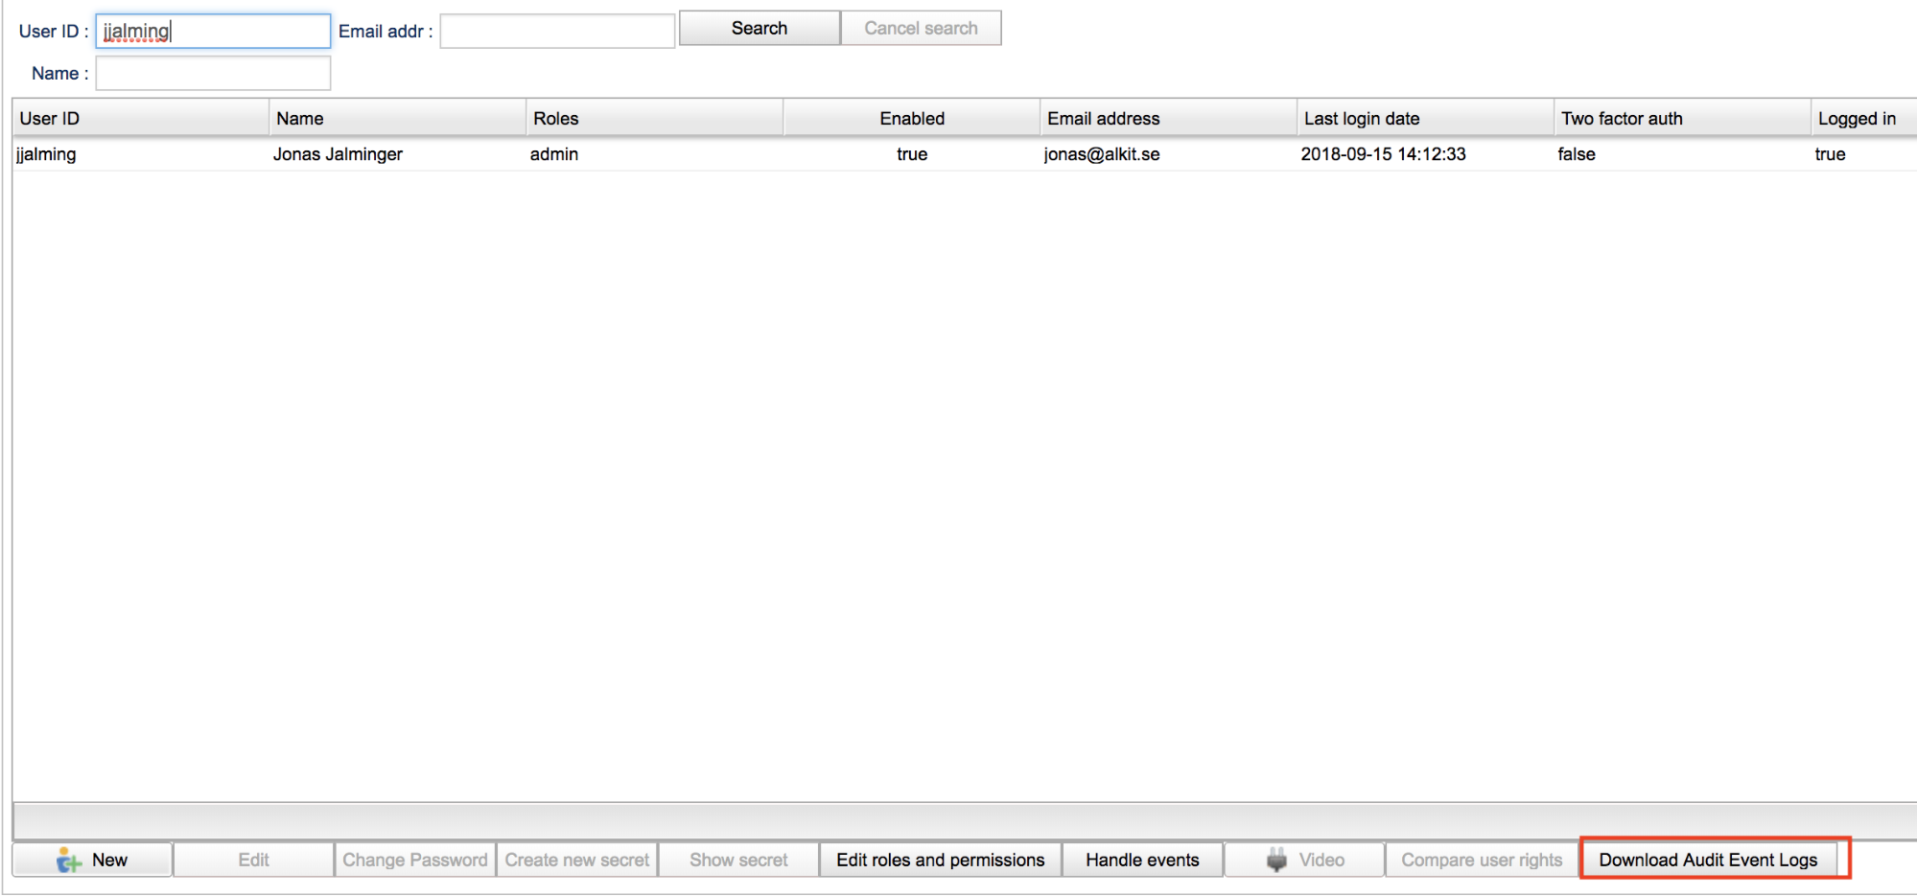Sort by Roles column header
The width and height of the screenshot is (1917, 896).
[654, 118]
